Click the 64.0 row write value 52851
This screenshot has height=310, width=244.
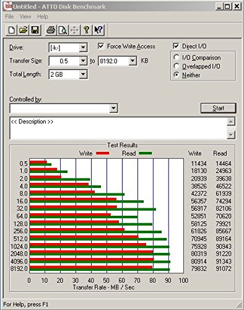click(199, 216)
